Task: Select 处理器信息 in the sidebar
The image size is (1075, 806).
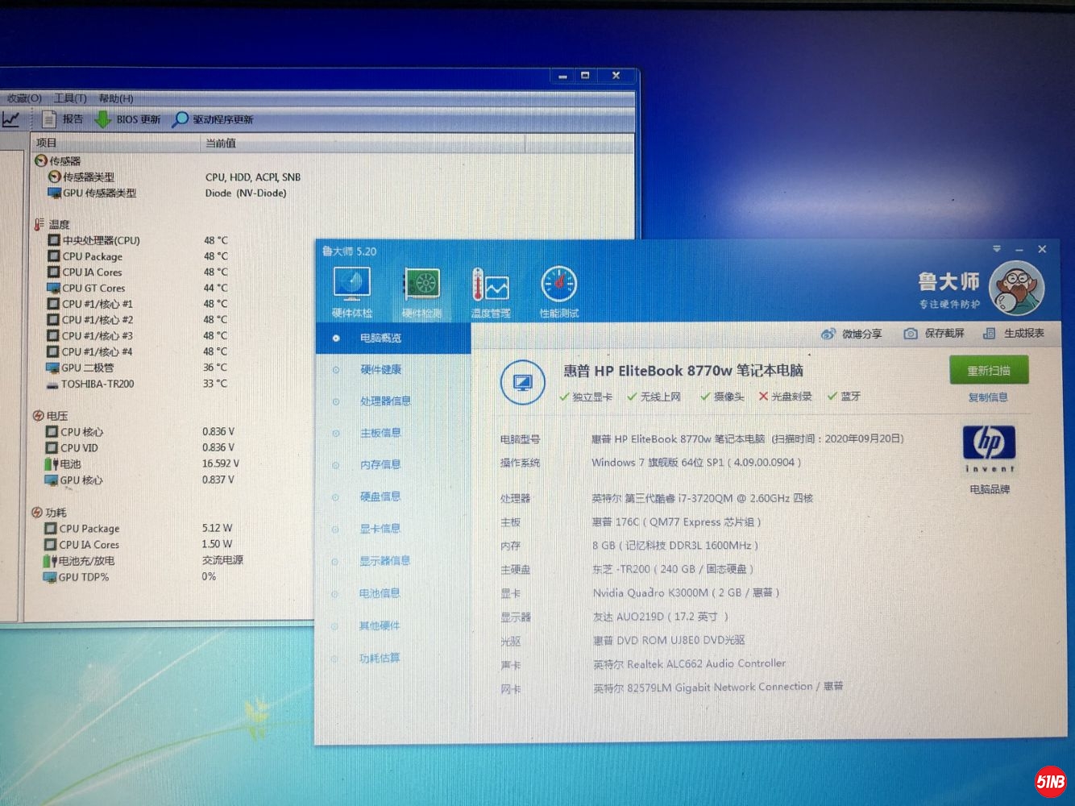Action: tap(385, 401)
